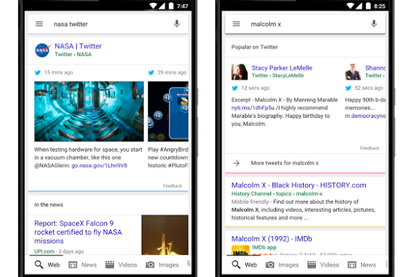Expand 'More tweets for malcolm x' arrow
Screen dimensions: 415x277
click(x=236, y=163)
